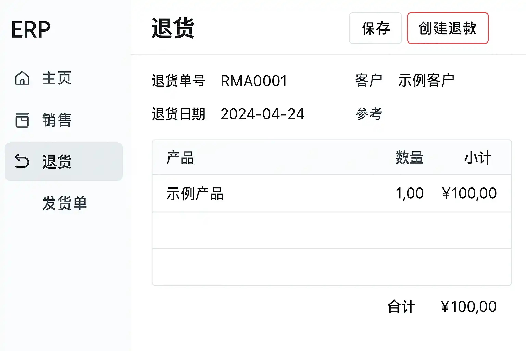Edit the return number RMA0001 field
The width and height of the screenshot is (526, 351).
(x=254, y=81)
